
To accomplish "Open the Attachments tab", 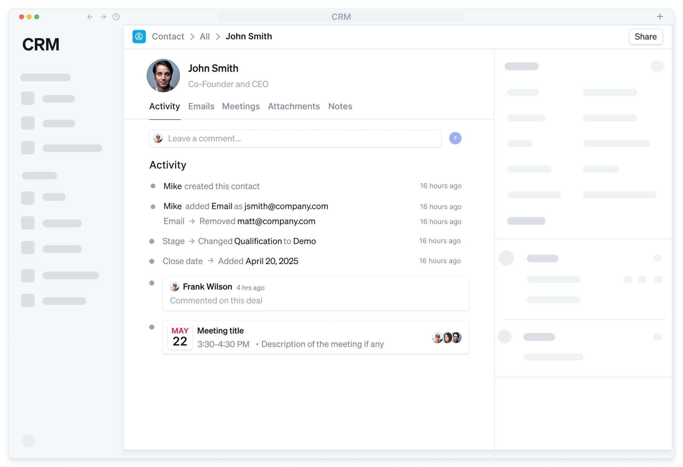I will coord(294,106).
